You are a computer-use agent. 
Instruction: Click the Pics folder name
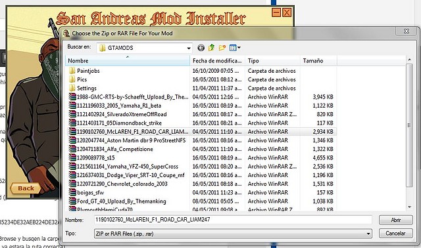[82, 79]
